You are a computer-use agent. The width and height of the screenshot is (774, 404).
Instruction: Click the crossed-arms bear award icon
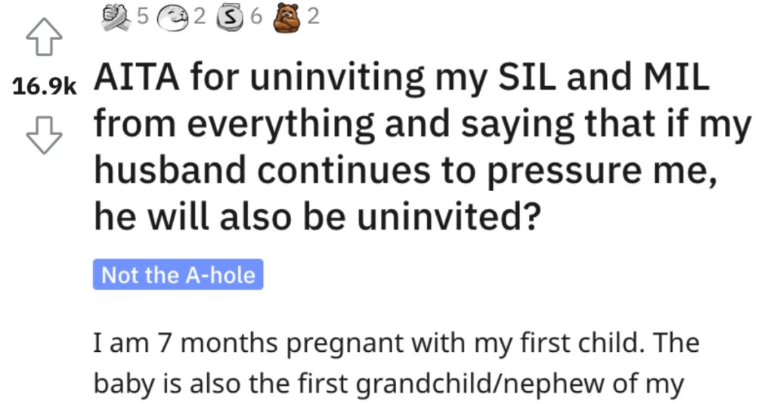click(x=288, y=18)
